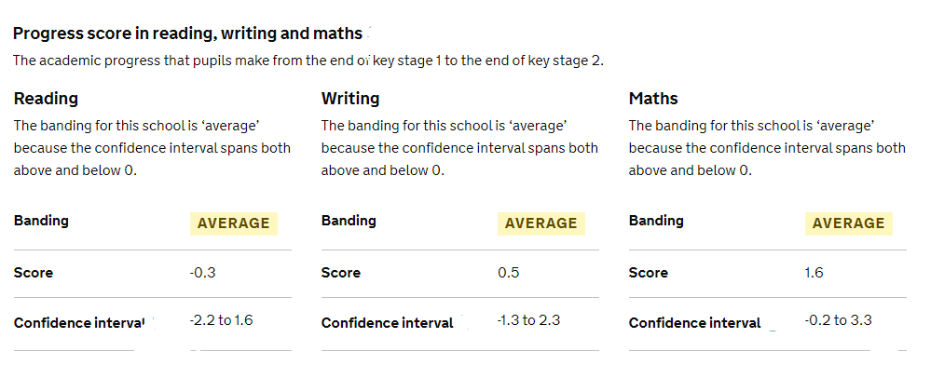Click the key stage progress description sentence
Screen dimensions: 944x365
click(x=308, y=61)
